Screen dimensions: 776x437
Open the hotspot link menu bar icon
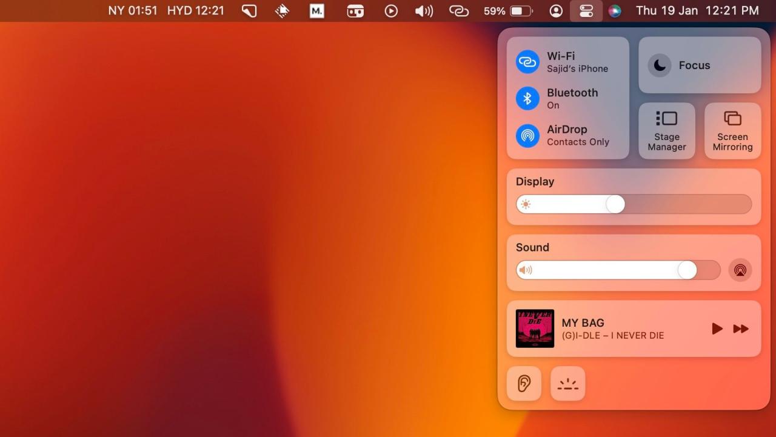tap(459, 11)
